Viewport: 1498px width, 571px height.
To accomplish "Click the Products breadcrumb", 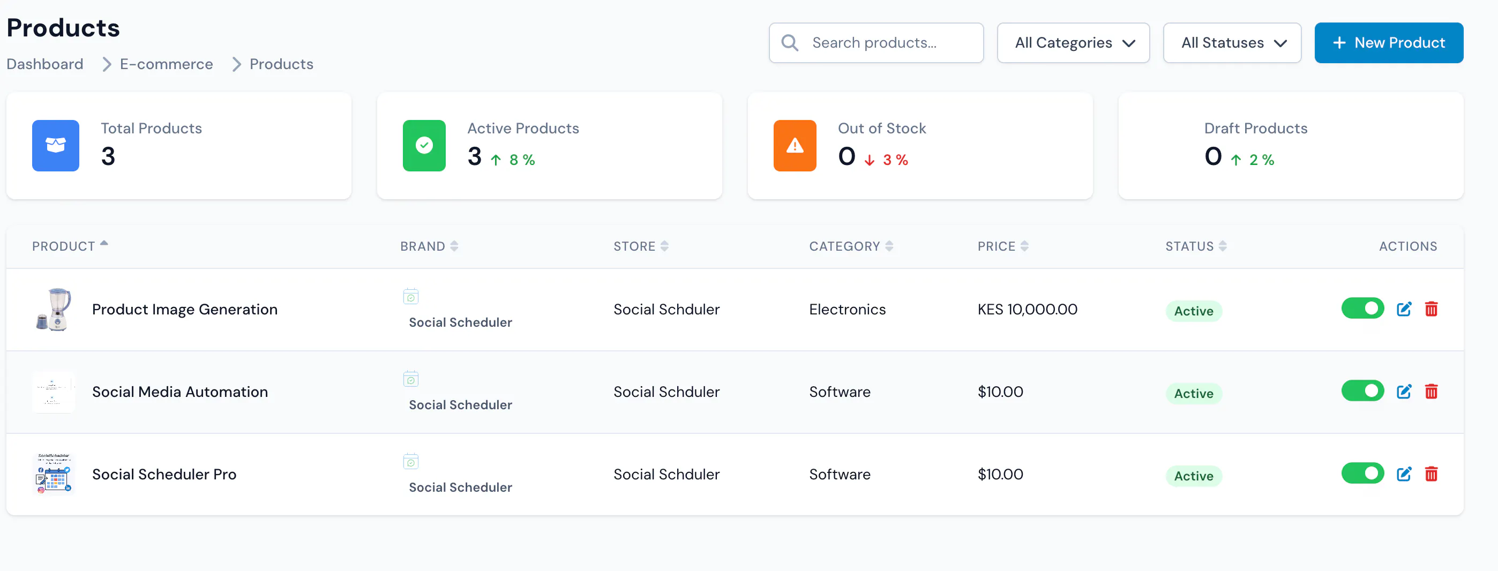I will (x=281, y=64).
